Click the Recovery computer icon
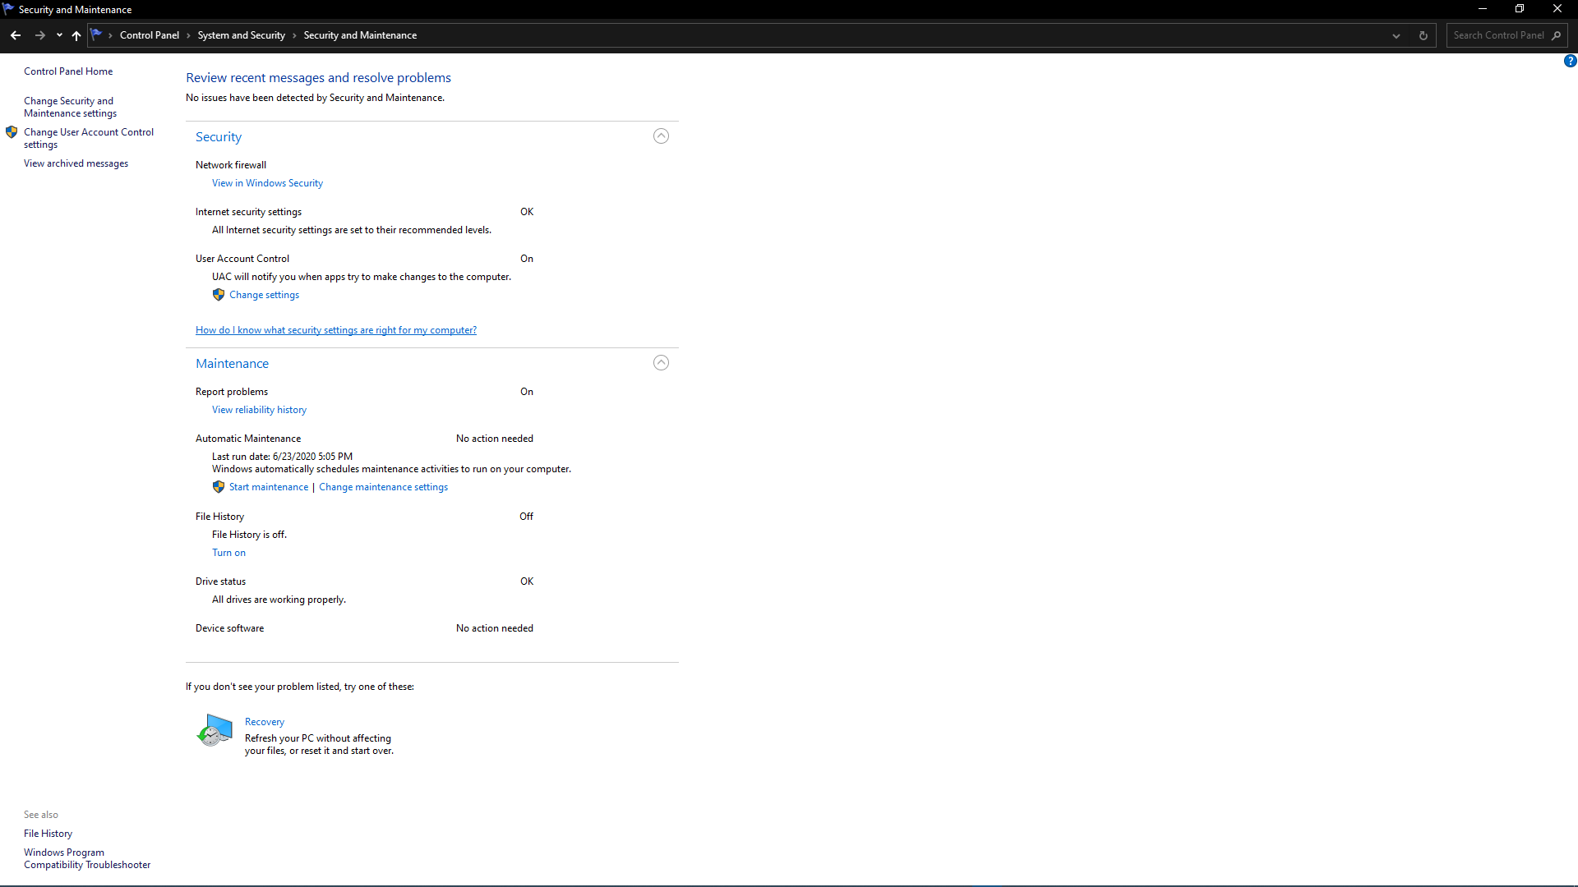Image resolution: width=1578 pixels, height=887 pixels. [215, 730]
